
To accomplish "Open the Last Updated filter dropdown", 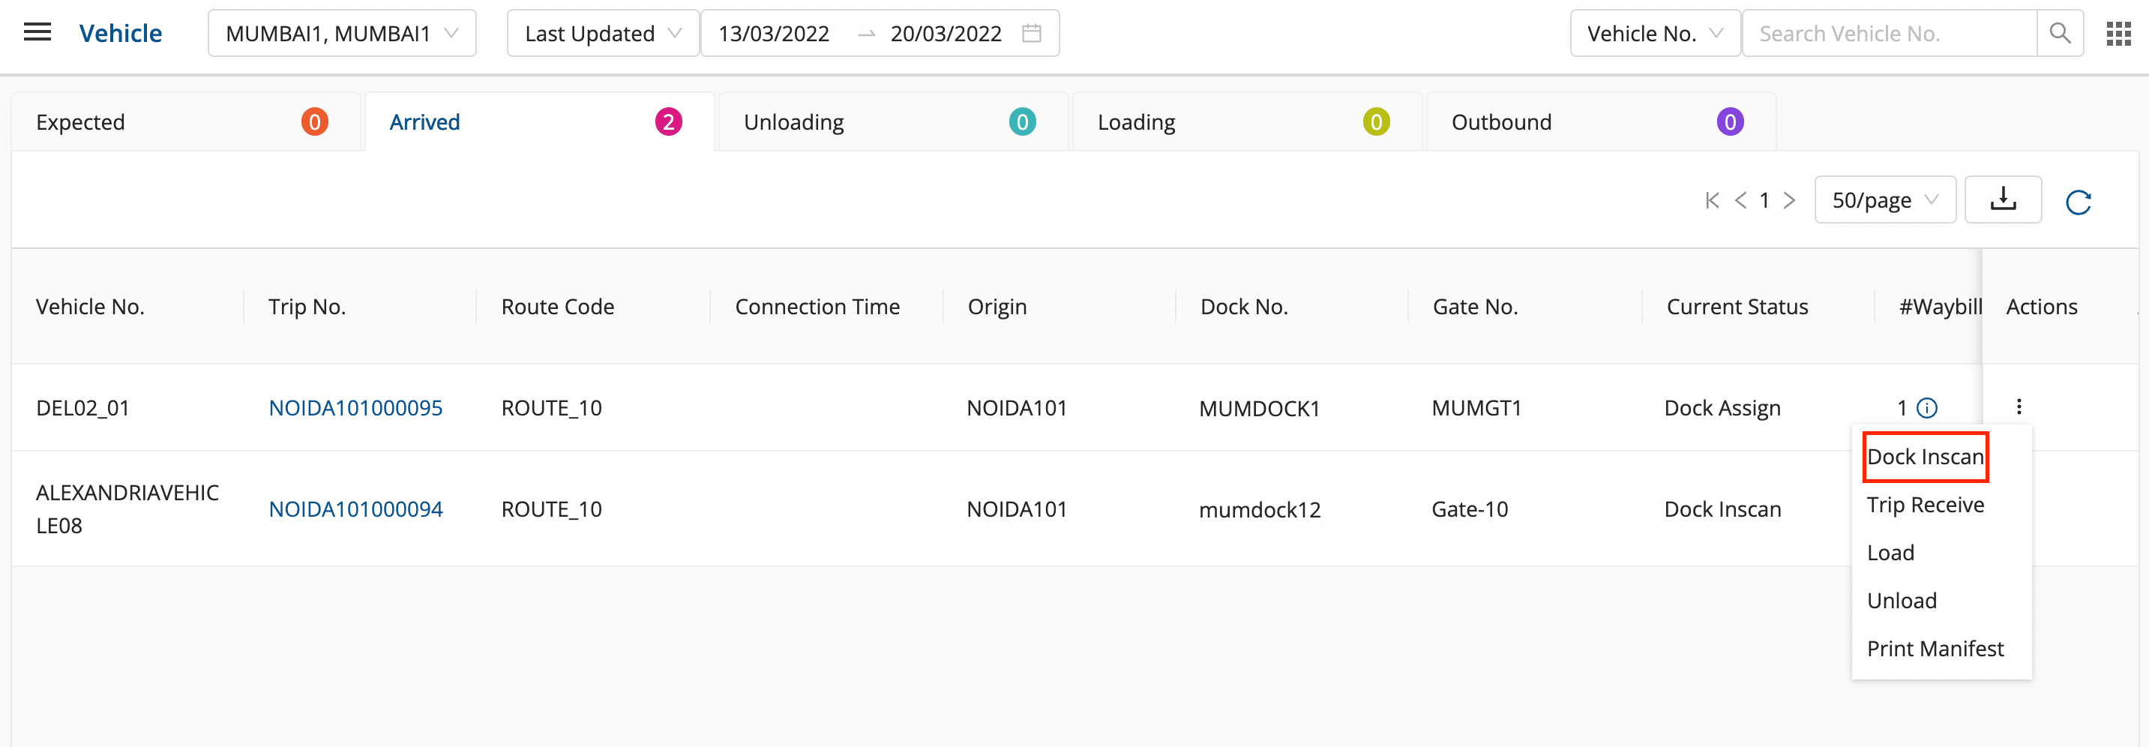I will [x=601, y=34].
